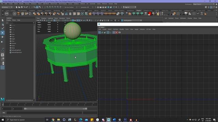Click the UV Editor title tab

pos(102,27)
